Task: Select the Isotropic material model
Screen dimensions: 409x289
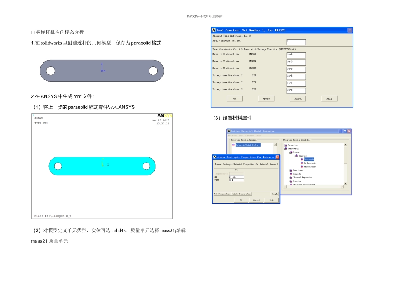Action: coord(309,159)
